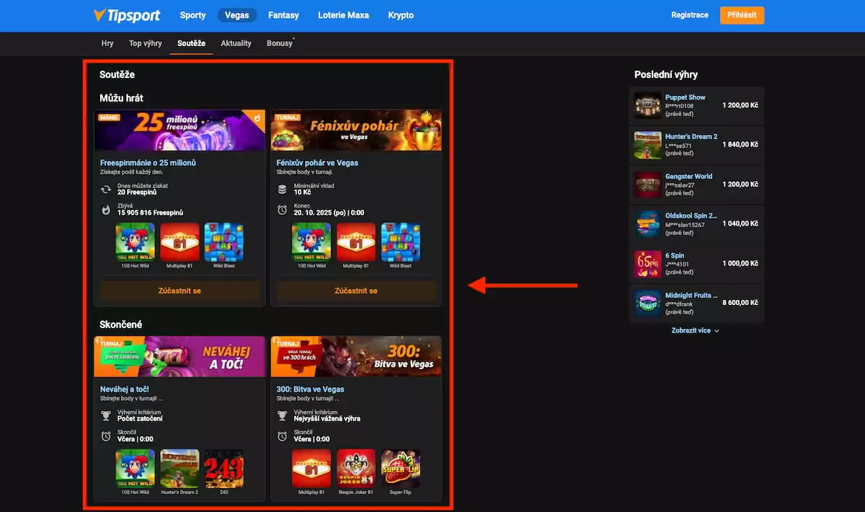The image size is (865, 512).
Task: Open Loterie Maxa in top navigation
Action: [343, 15]
